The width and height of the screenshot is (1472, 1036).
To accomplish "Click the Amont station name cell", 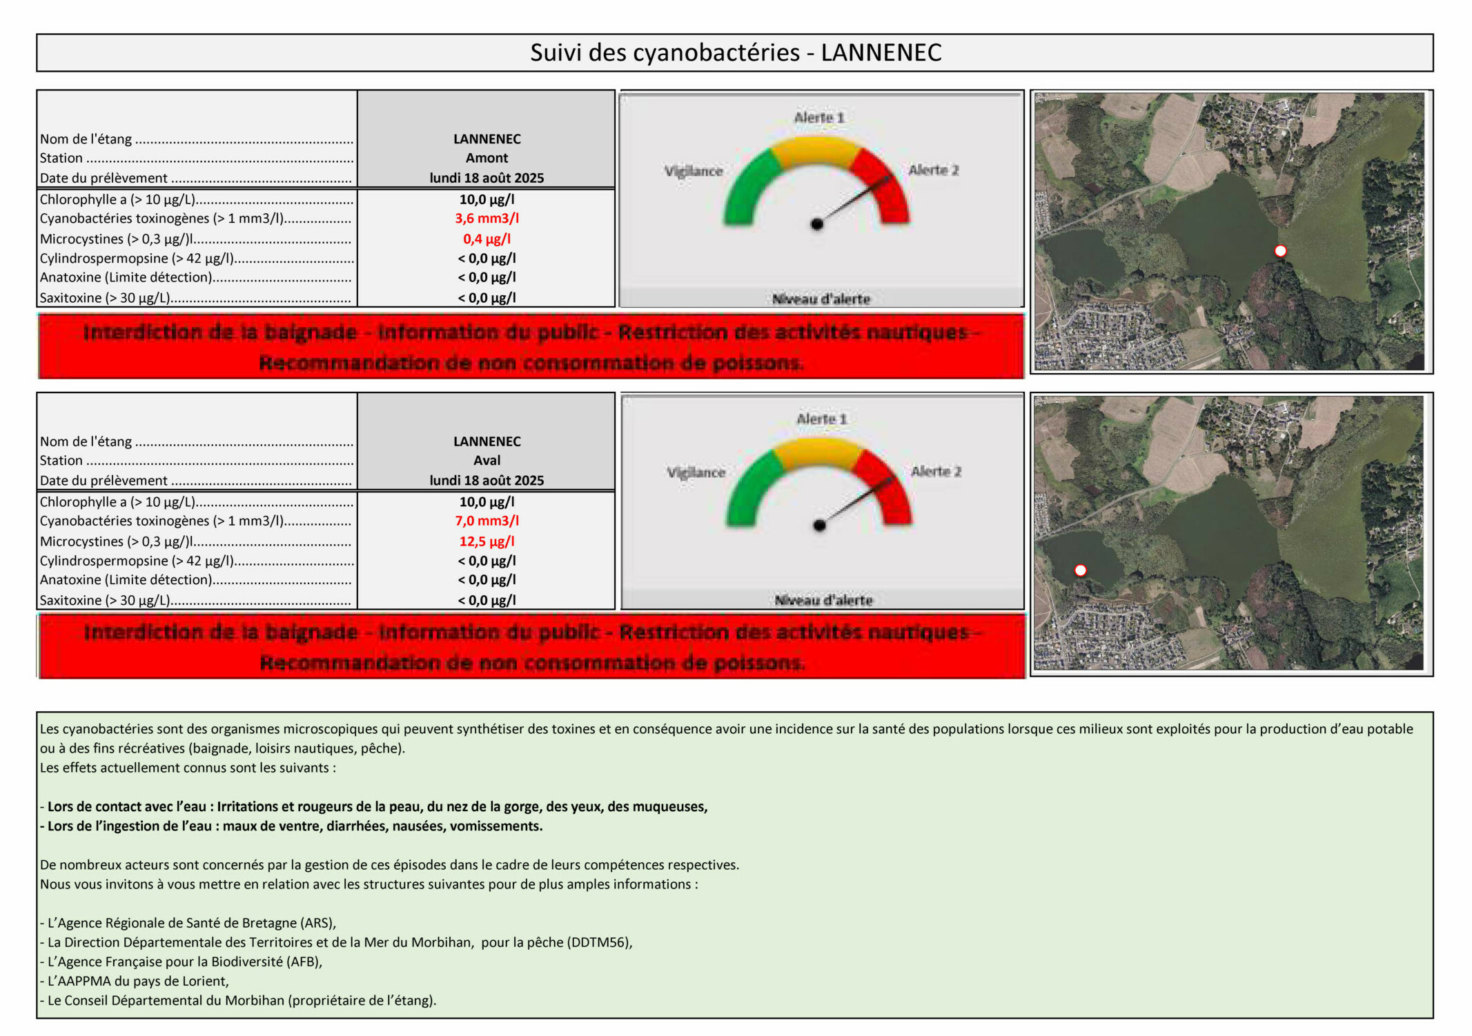I will click(x=487, y=158).
